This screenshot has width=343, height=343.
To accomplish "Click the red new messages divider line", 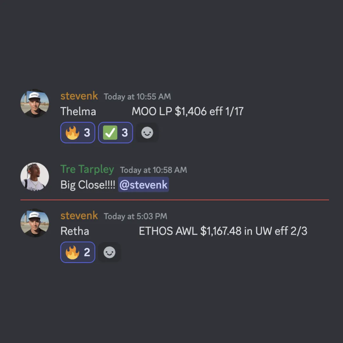I will click(175, 200).
